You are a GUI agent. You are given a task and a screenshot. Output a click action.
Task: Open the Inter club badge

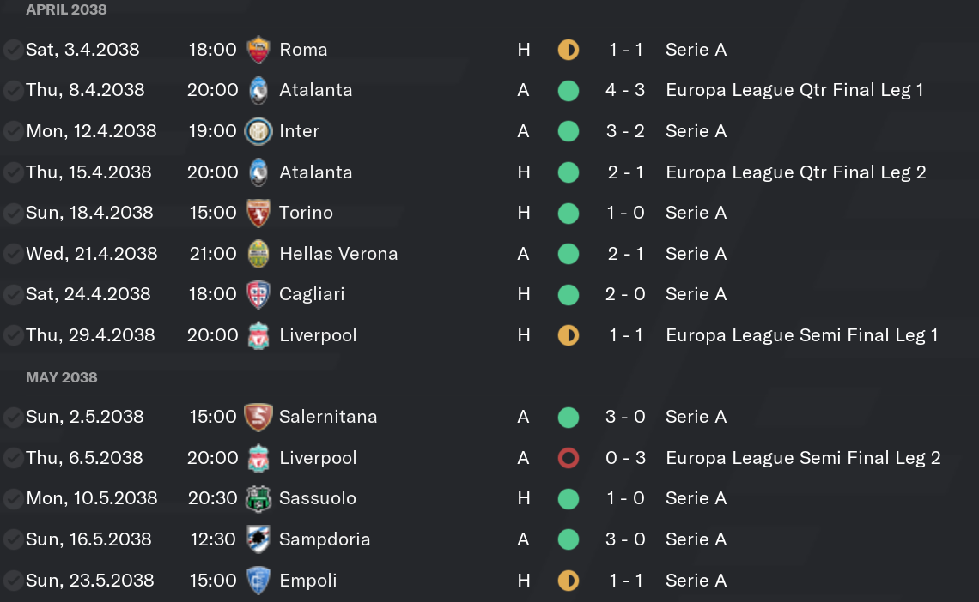pos(258,131)
